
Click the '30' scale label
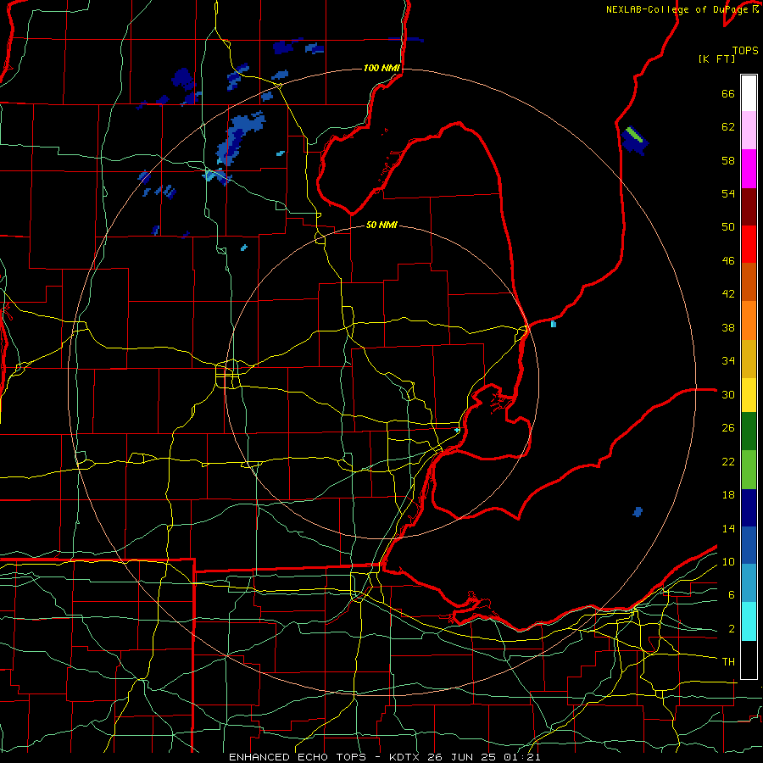[728, 394]
